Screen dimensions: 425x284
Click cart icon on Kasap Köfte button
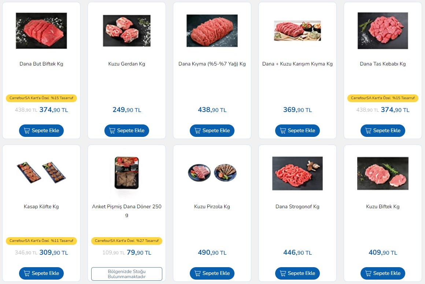coord(27,273)
